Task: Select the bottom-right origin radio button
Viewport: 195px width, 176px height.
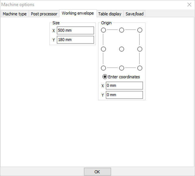Action: [140, 68]
